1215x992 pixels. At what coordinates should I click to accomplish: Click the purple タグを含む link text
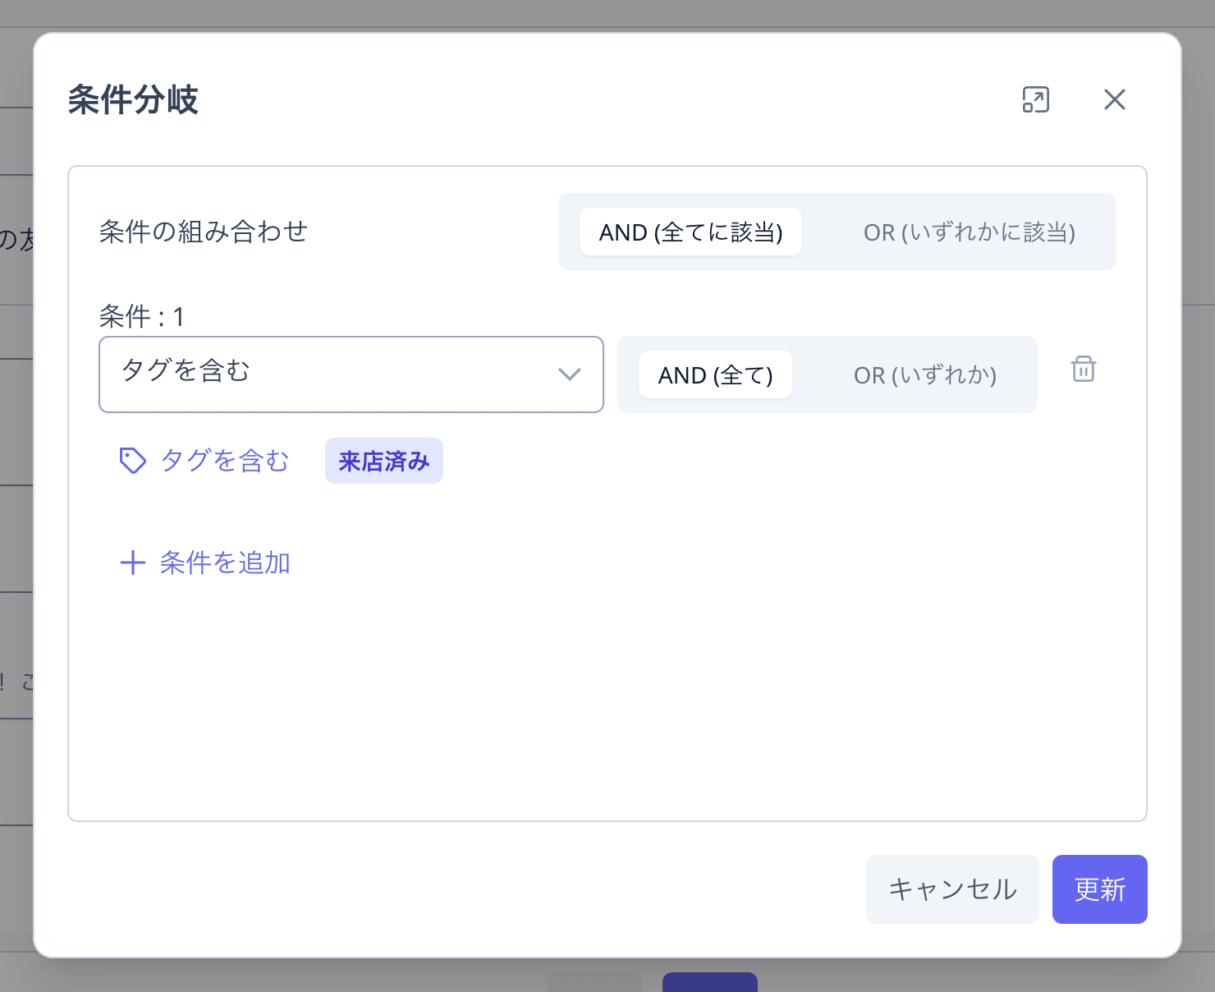coord(225,461)
